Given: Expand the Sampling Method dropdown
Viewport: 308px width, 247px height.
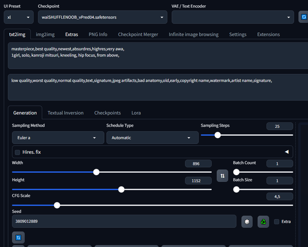Looking at the screenshot, I should pos(58,138).
